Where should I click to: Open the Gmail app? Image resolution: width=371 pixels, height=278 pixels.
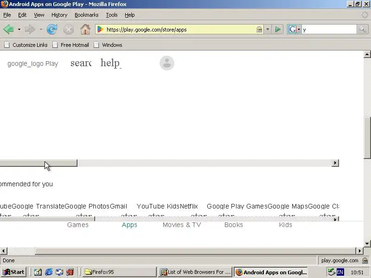pyautogui.click(x=119, y=206)
